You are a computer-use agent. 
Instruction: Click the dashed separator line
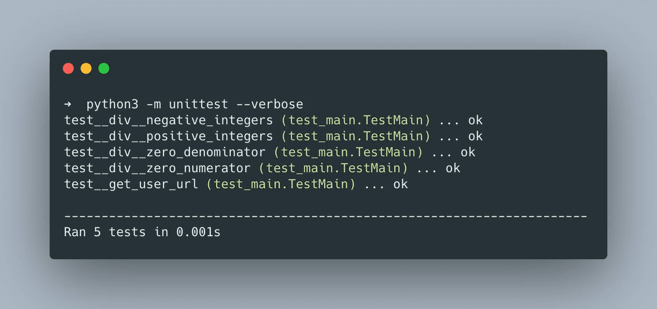coord(325,216)
